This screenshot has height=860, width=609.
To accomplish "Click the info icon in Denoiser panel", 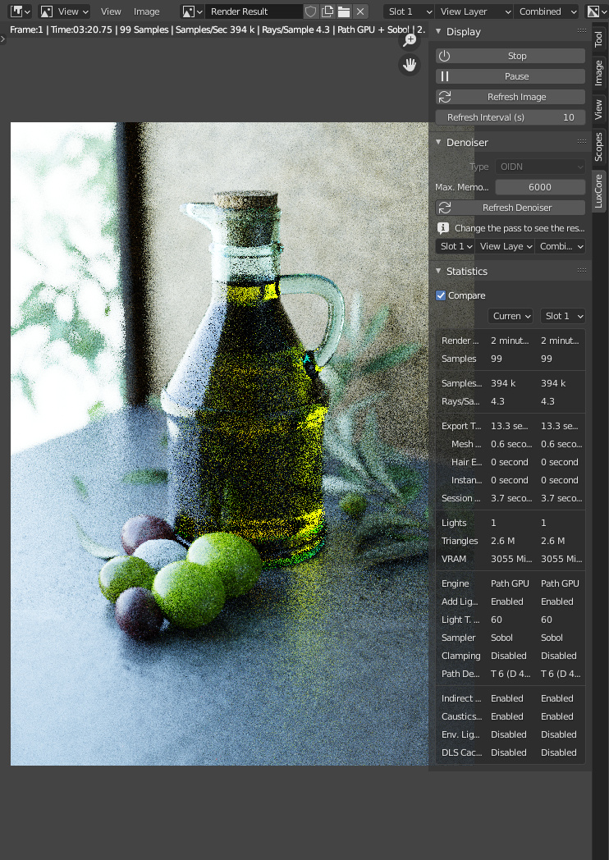I will (x=443, y=228).
